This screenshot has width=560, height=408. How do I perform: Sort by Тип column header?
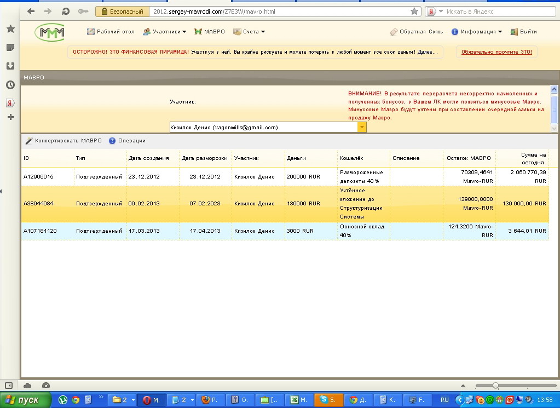pyautogui.click(x=100, y=158)
